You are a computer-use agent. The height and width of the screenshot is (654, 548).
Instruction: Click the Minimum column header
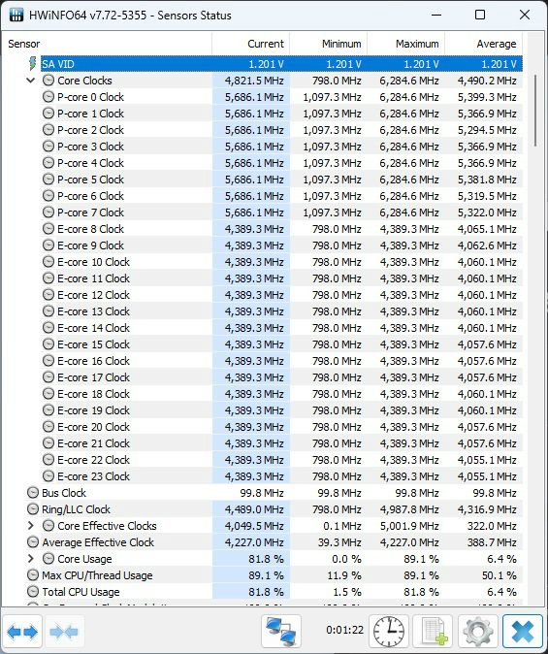pyautogui.click(x=328, y=44)
